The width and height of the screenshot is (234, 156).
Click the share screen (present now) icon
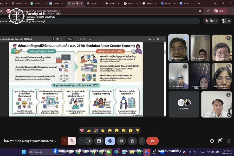click(99, 141)
